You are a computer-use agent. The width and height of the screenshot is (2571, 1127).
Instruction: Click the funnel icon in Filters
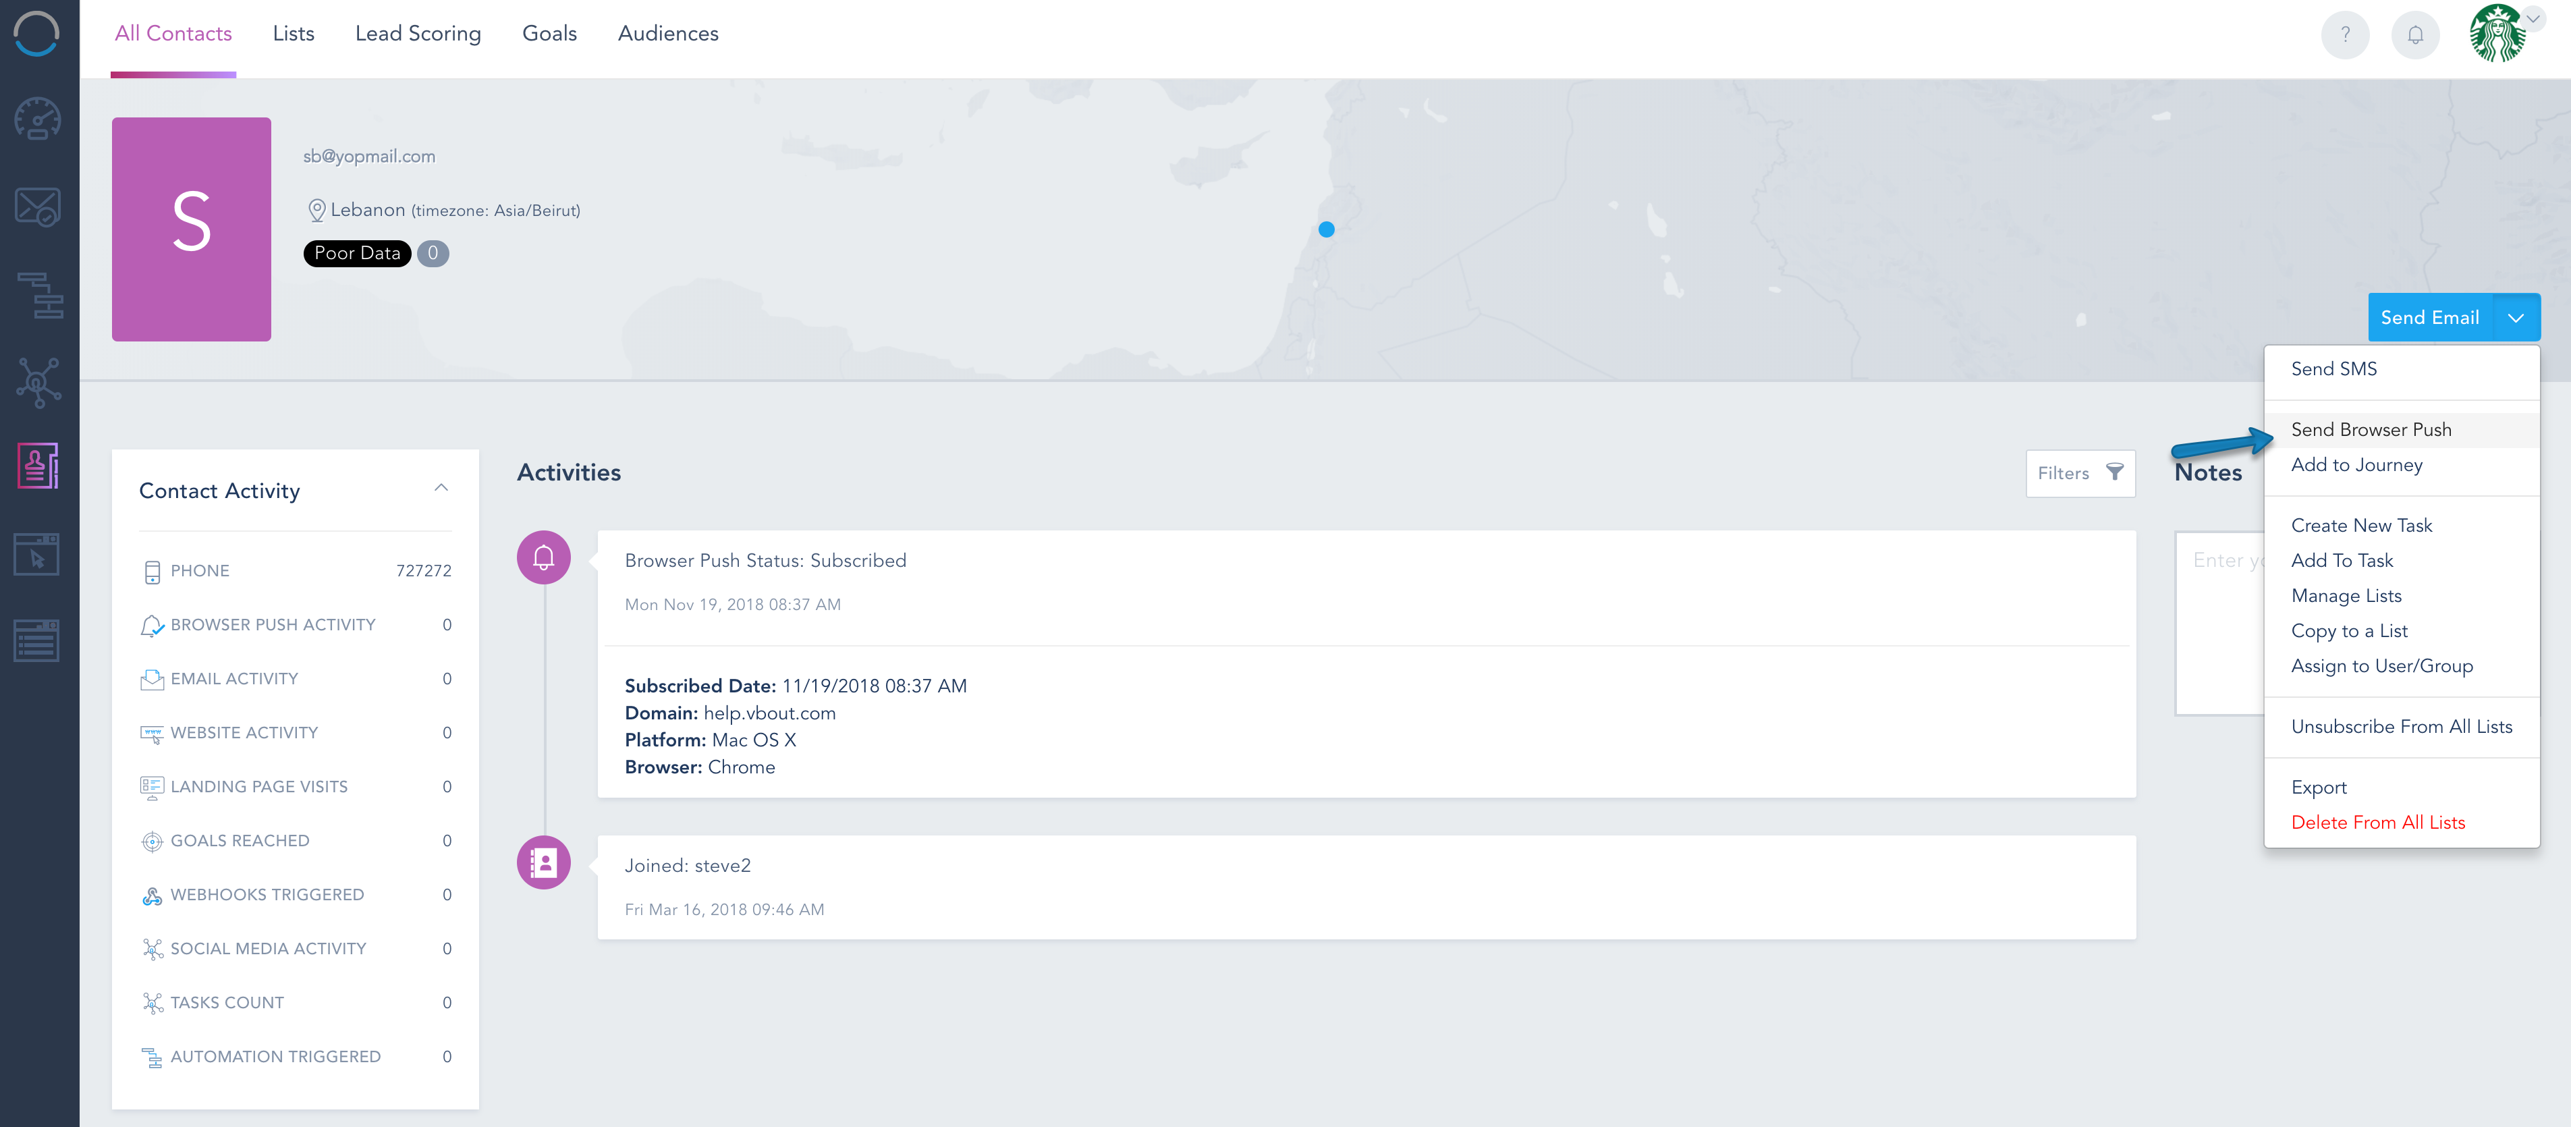point(2115,472)
